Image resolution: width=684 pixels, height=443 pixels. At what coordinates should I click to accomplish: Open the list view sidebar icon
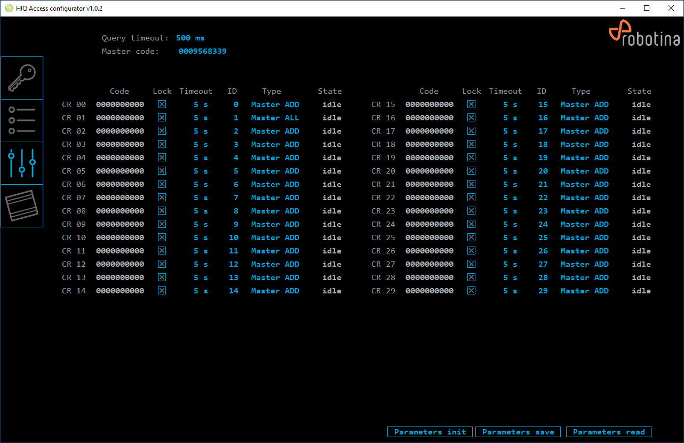(x=22, y=120)
